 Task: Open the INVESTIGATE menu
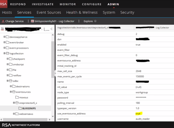pyautogui.click(x=43, y=4)
